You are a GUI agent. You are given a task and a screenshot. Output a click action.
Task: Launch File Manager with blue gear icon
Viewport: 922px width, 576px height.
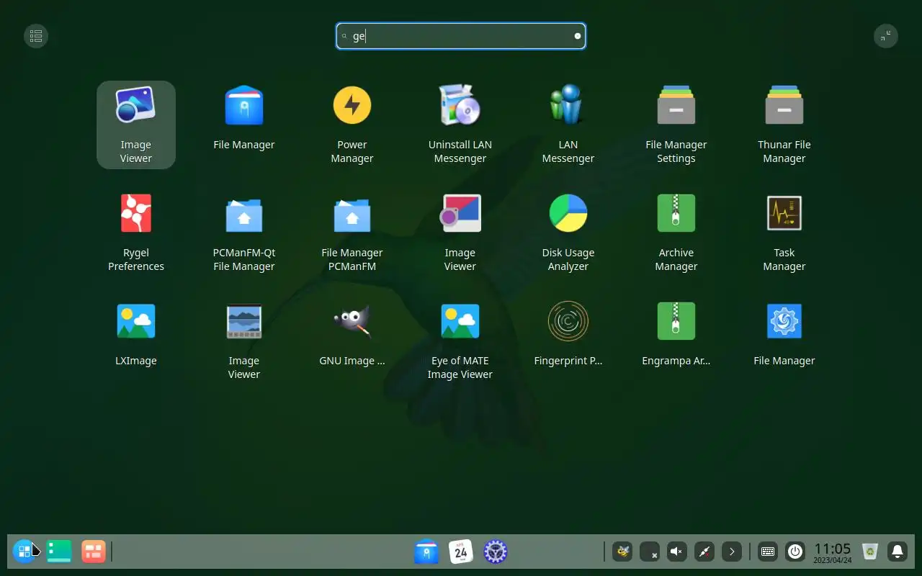pyautogui.click(x=784, y=335)
